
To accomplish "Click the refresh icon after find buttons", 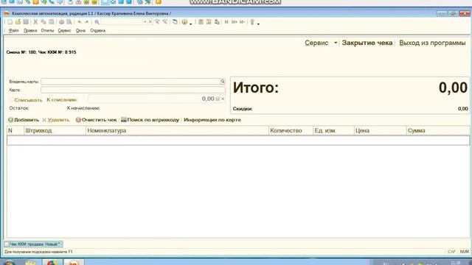I will (175, 22).
